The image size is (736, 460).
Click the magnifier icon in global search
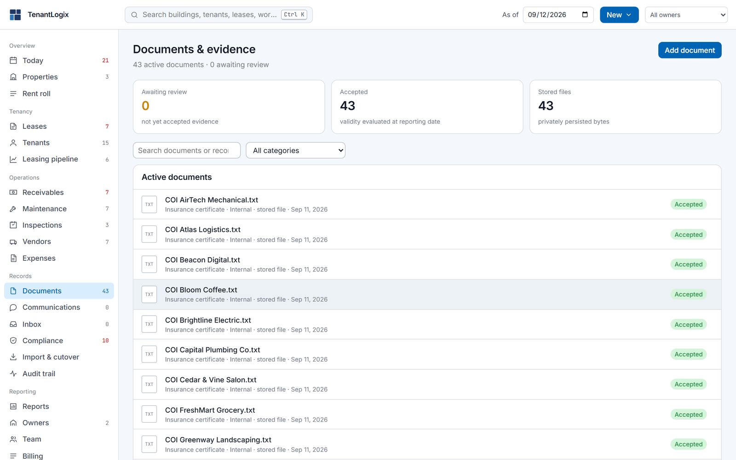134,15
